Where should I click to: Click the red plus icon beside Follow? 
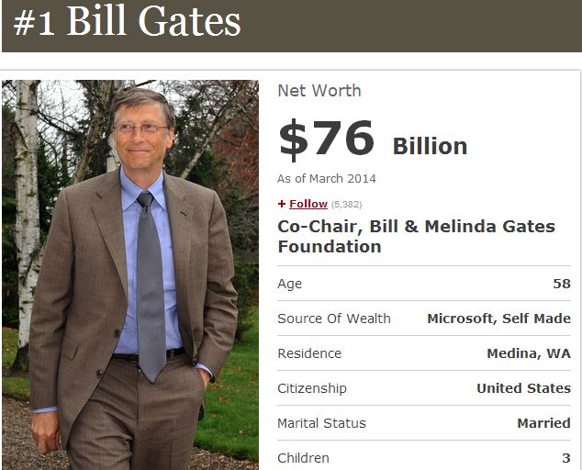coord(282,204)
